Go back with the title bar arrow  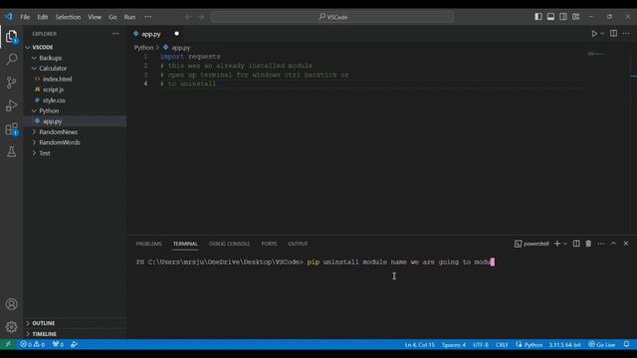(x=188, y=17)
